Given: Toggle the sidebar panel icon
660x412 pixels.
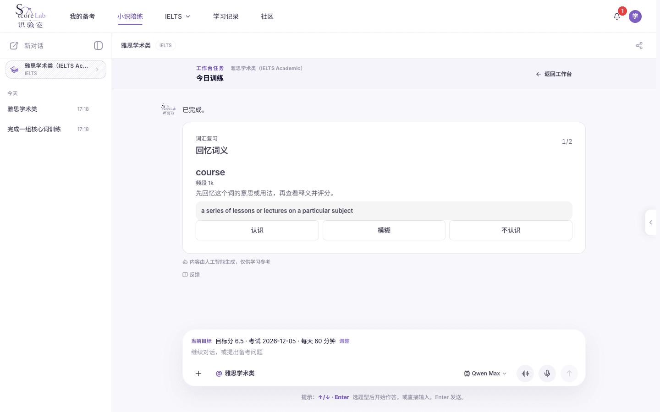Looking at the screenshot, I should tap(98, 45).
